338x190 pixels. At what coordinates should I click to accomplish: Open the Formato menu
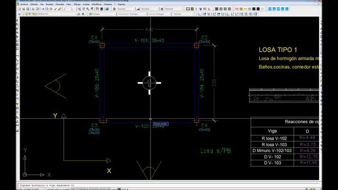click(60, 4)
